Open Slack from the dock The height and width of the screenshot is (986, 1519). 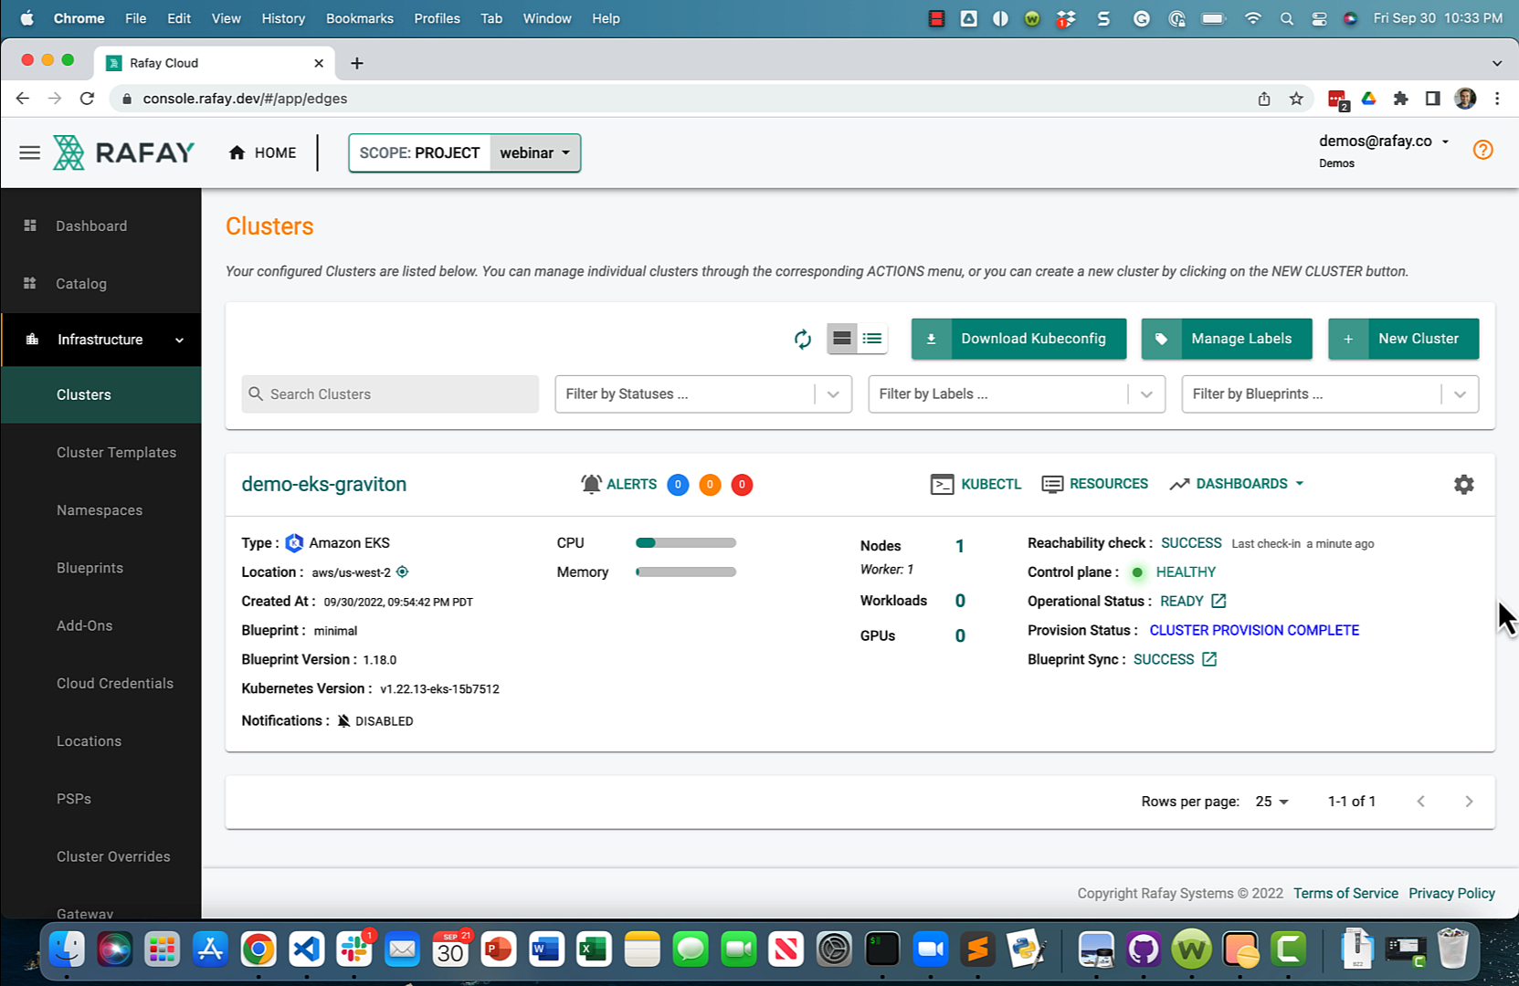pos(353,950)
